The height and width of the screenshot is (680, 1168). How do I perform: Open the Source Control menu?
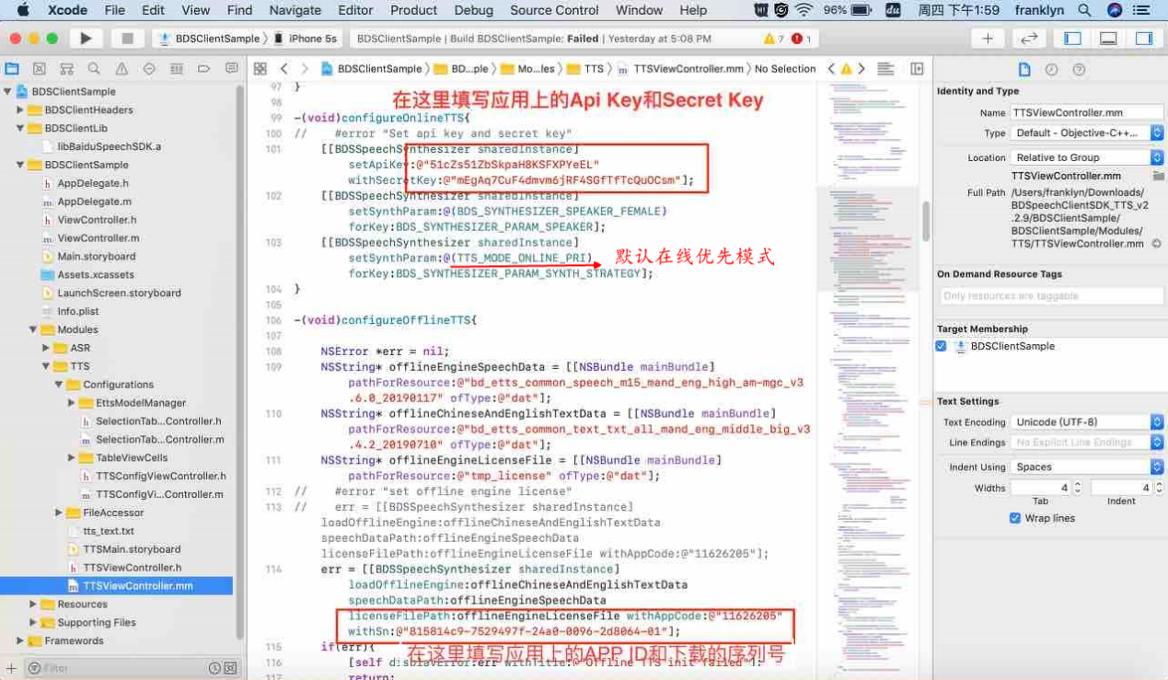554,10
